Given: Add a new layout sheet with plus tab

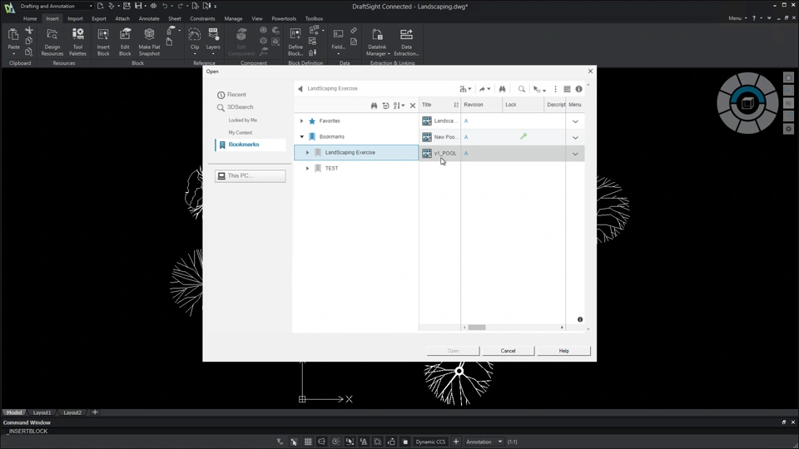Looking at the screenshot, I should 95,412.
